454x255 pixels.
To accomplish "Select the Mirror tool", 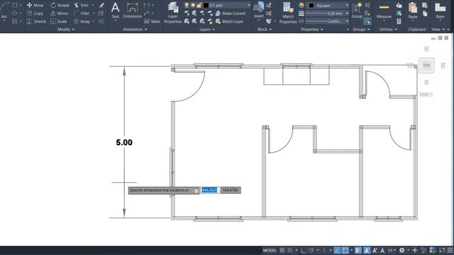I will (x=60, y=13).
